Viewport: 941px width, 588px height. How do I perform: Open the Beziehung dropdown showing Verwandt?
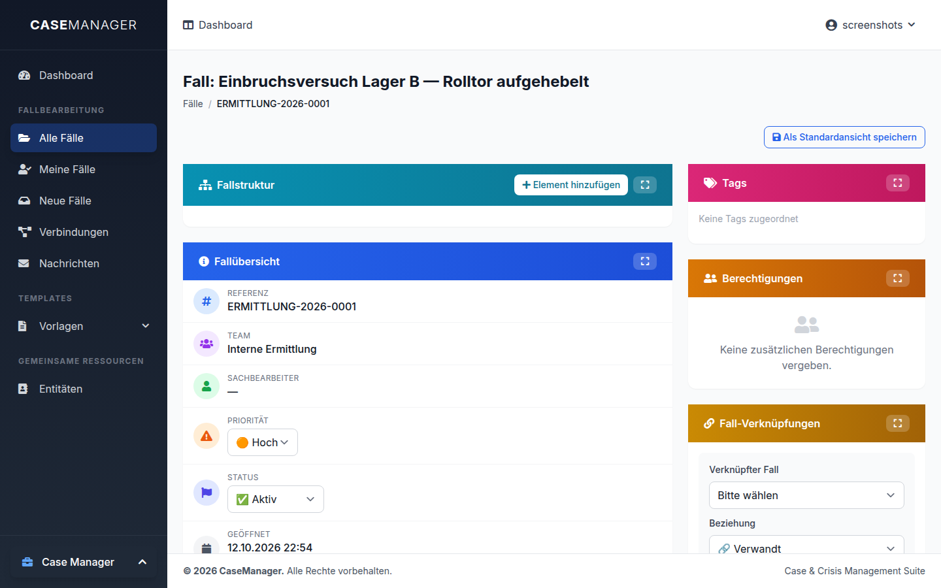(x=806, y=545)
